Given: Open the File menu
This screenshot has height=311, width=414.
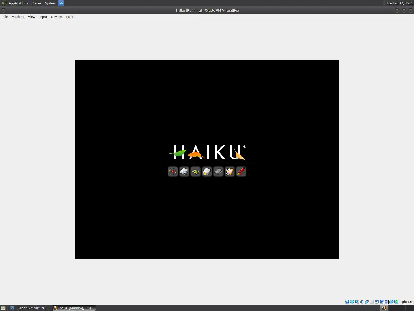Looking at the screenshot, I should coord(5,17).
